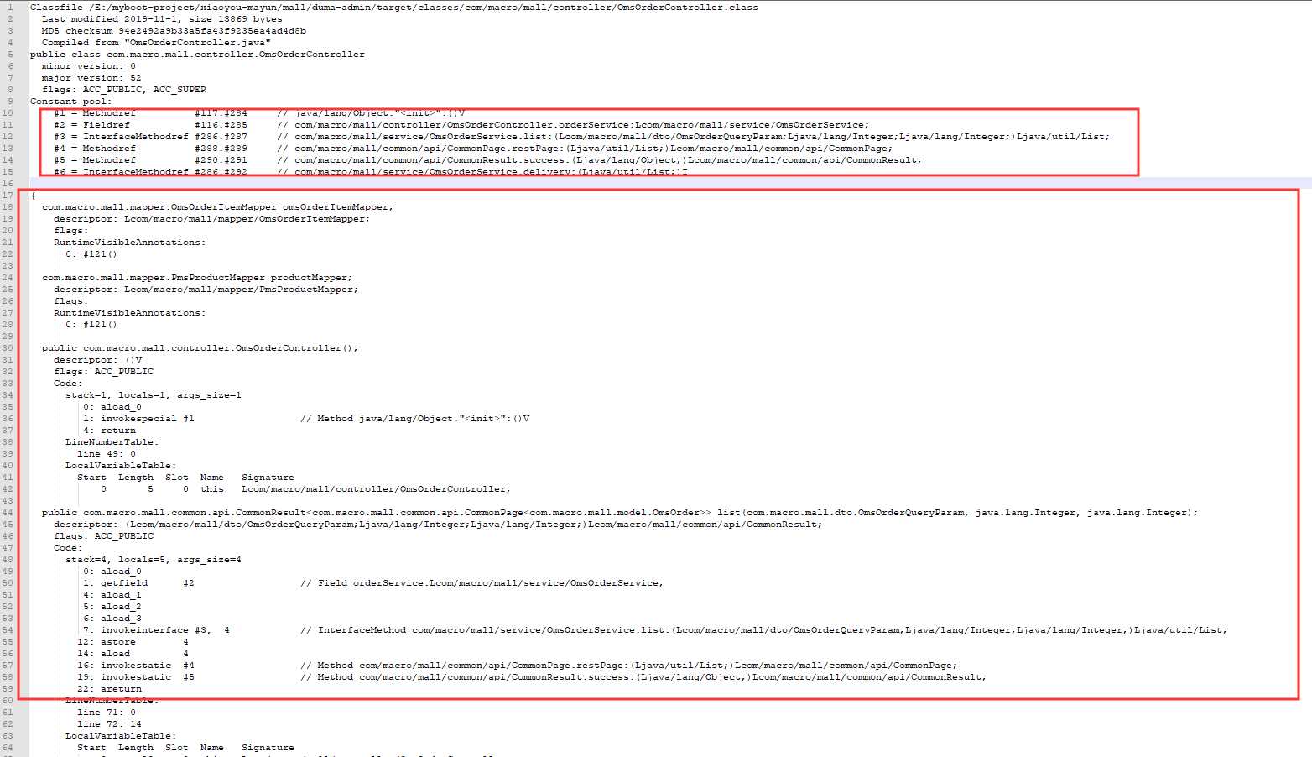Click the 'line 49: 0' entry
The height and width of the screenshot is (757, 1312).
click(x=107, y=453)
